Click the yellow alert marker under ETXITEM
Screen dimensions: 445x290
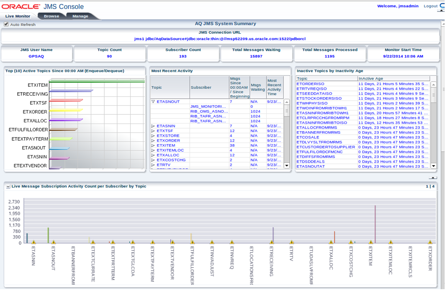tap(370, 242)
